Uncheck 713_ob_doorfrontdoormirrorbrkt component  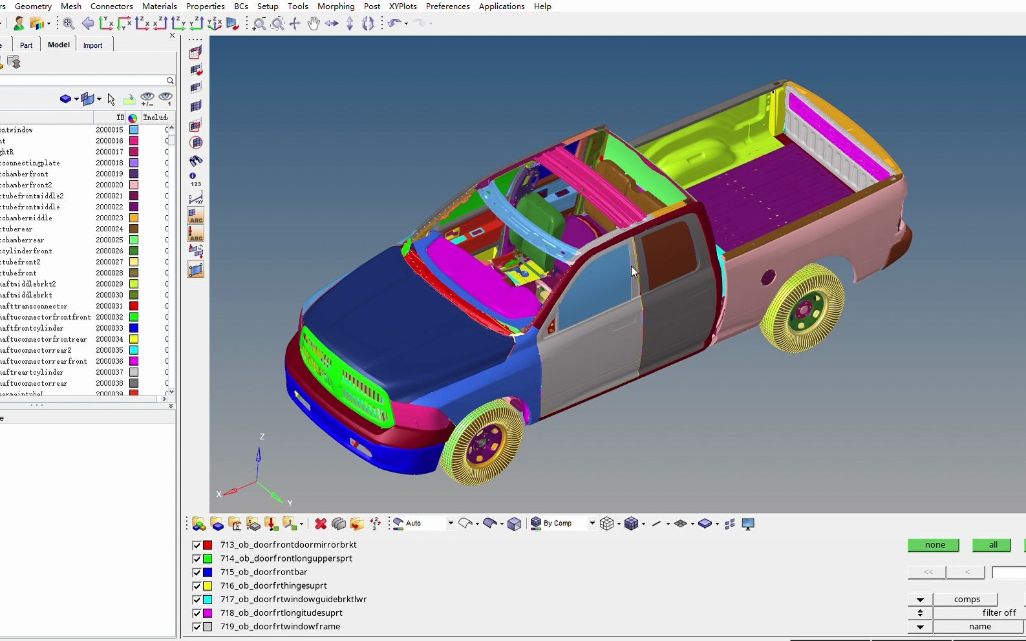tap(197, 545)
